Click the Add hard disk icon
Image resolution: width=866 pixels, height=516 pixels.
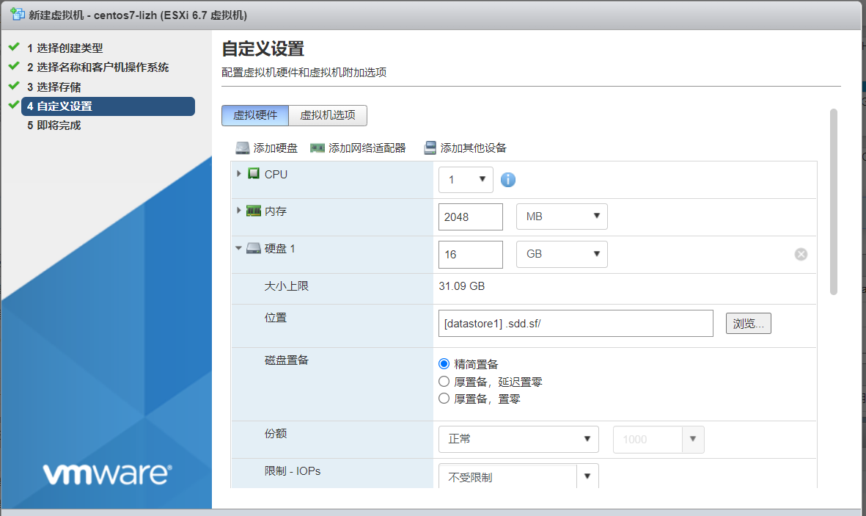click(x=243, y=148)
